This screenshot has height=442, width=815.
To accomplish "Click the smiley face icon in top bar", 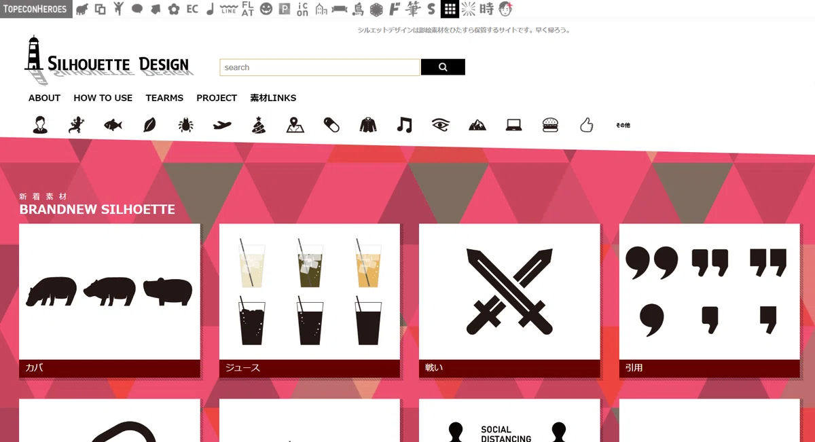I will coord(266,9).
